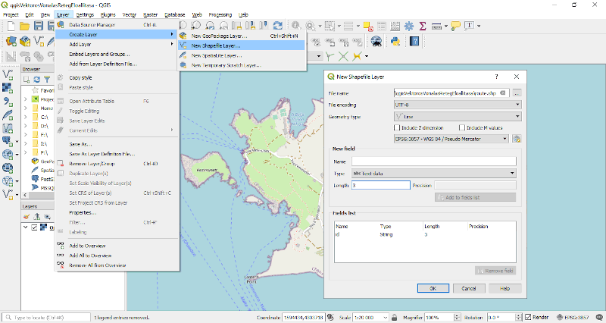606x323 pixels.
Task: Open the Vector menu
Action: pyautogui.click(x=129, y=14)
